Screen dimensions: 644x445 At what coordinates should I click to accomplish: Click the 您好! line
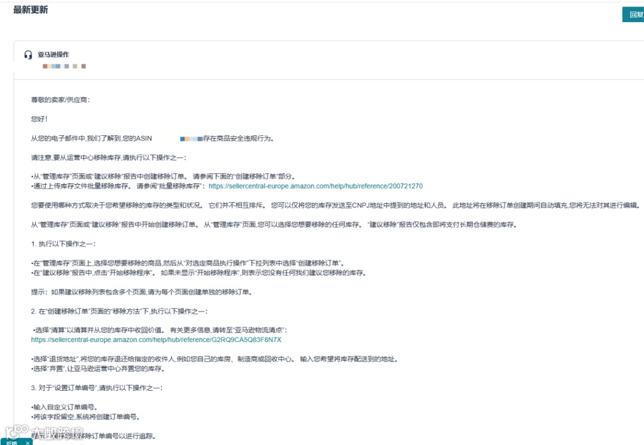(39, 119)
